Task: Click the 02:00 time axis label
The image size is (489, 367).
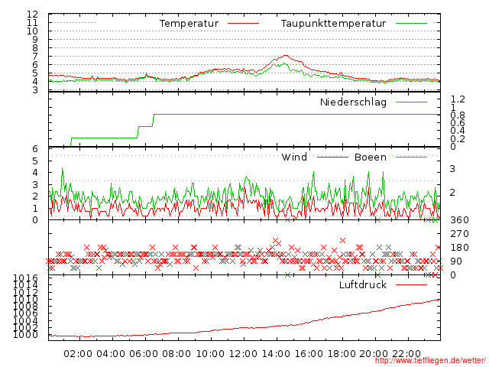Action: [78, 354]
